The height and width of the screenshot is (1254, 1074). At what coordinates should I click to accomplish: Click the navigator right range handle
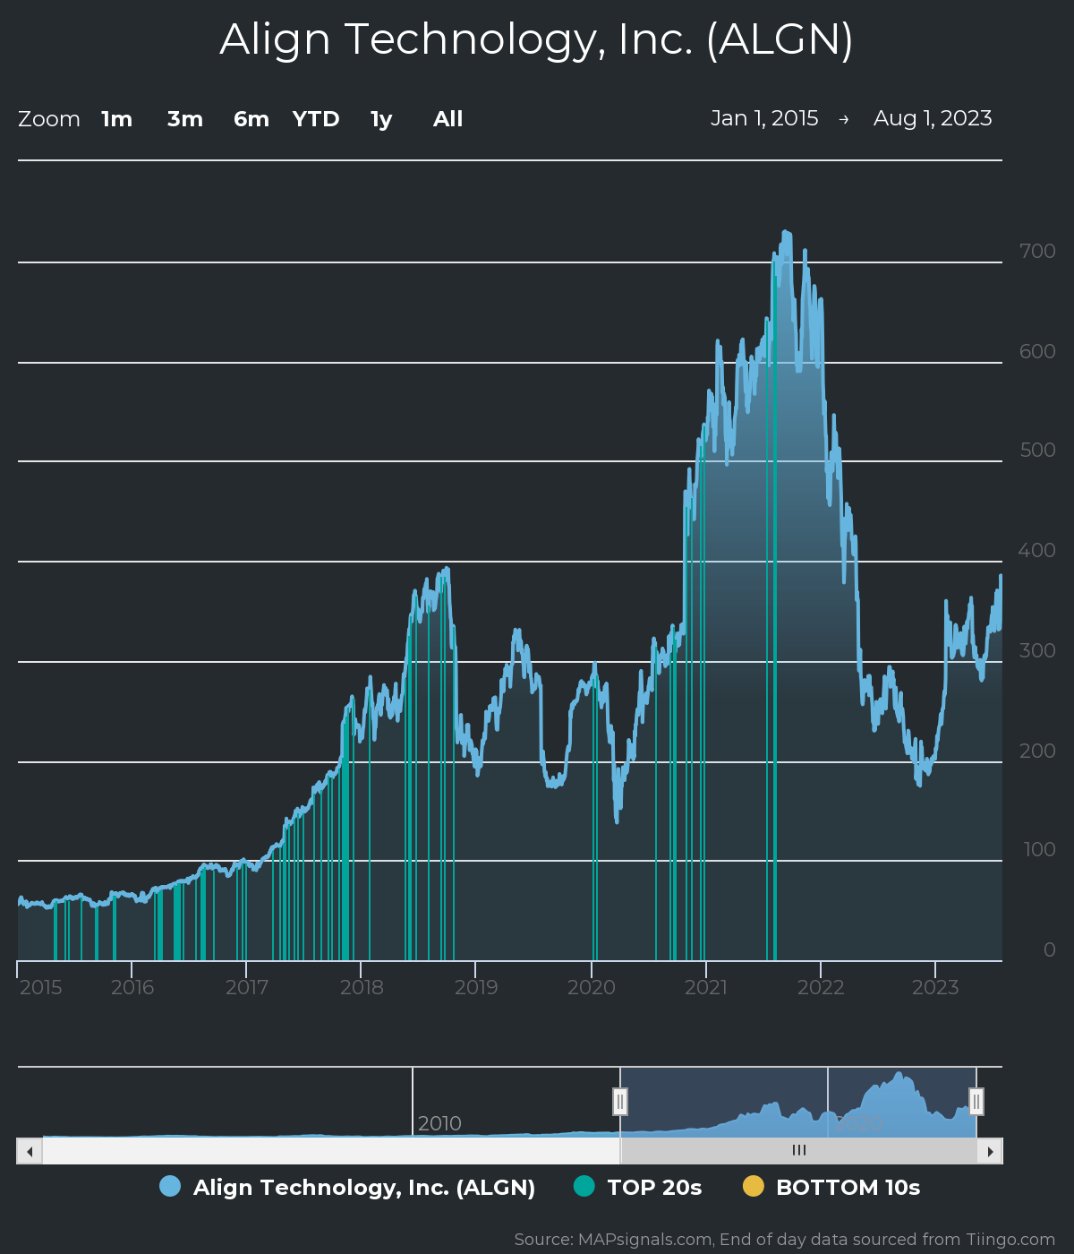(x=976, y=1101)
